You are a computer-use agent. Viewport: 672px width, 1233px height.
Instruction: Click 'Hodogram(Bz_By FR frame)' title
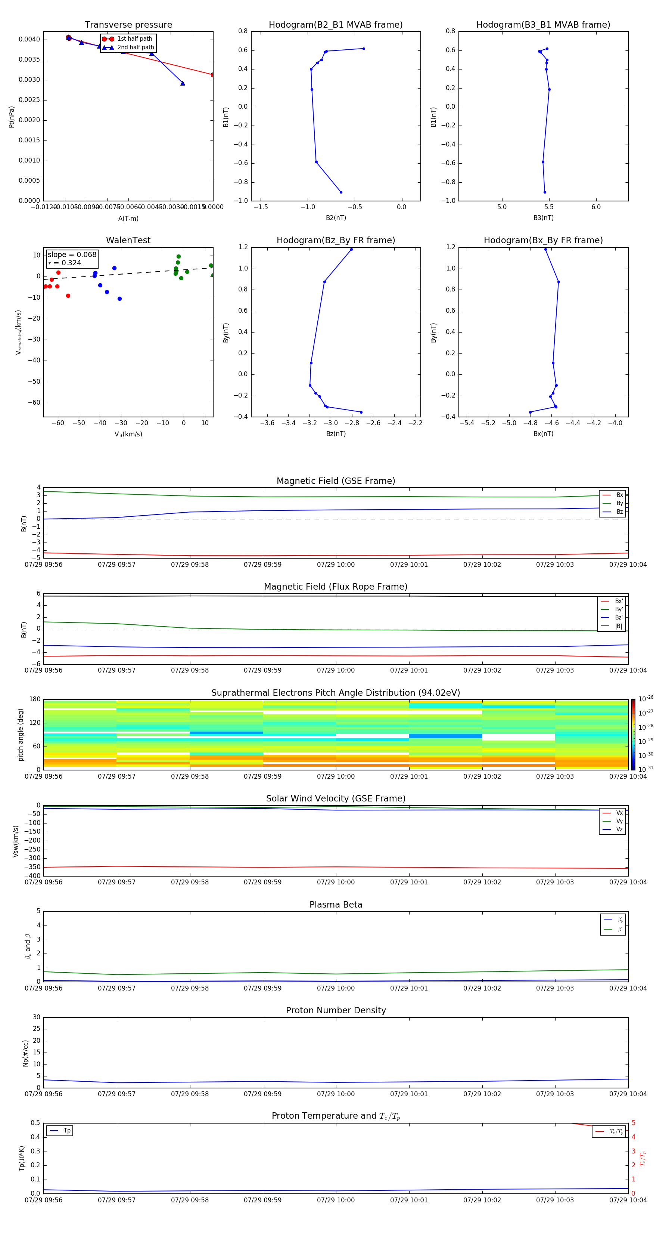click(x=336, y=240)
